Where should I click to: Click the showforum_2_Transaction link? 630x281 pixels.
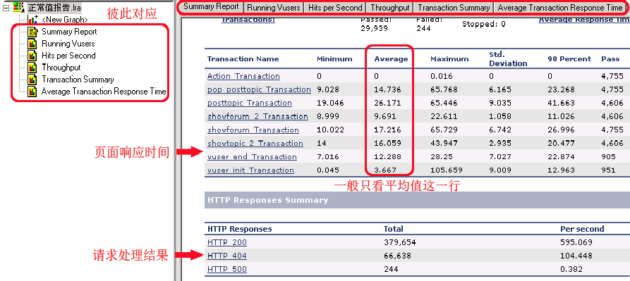(x=258, y=117)
